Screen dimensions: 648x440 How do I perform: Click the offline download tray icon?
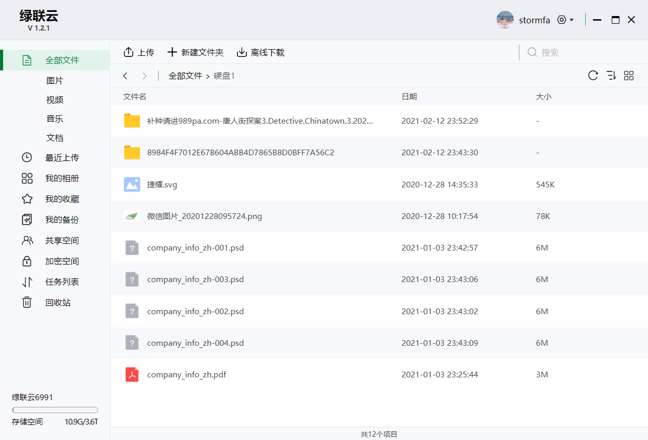pyautogui.click(x=242, y=52)
